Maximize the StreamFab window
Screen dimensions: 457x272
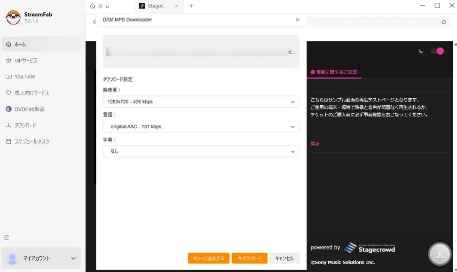coord(437,6)
